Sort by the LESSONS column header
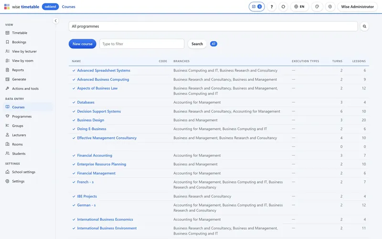Image resolution: width=382 pixels, height=239 pixels. [359, 61]
